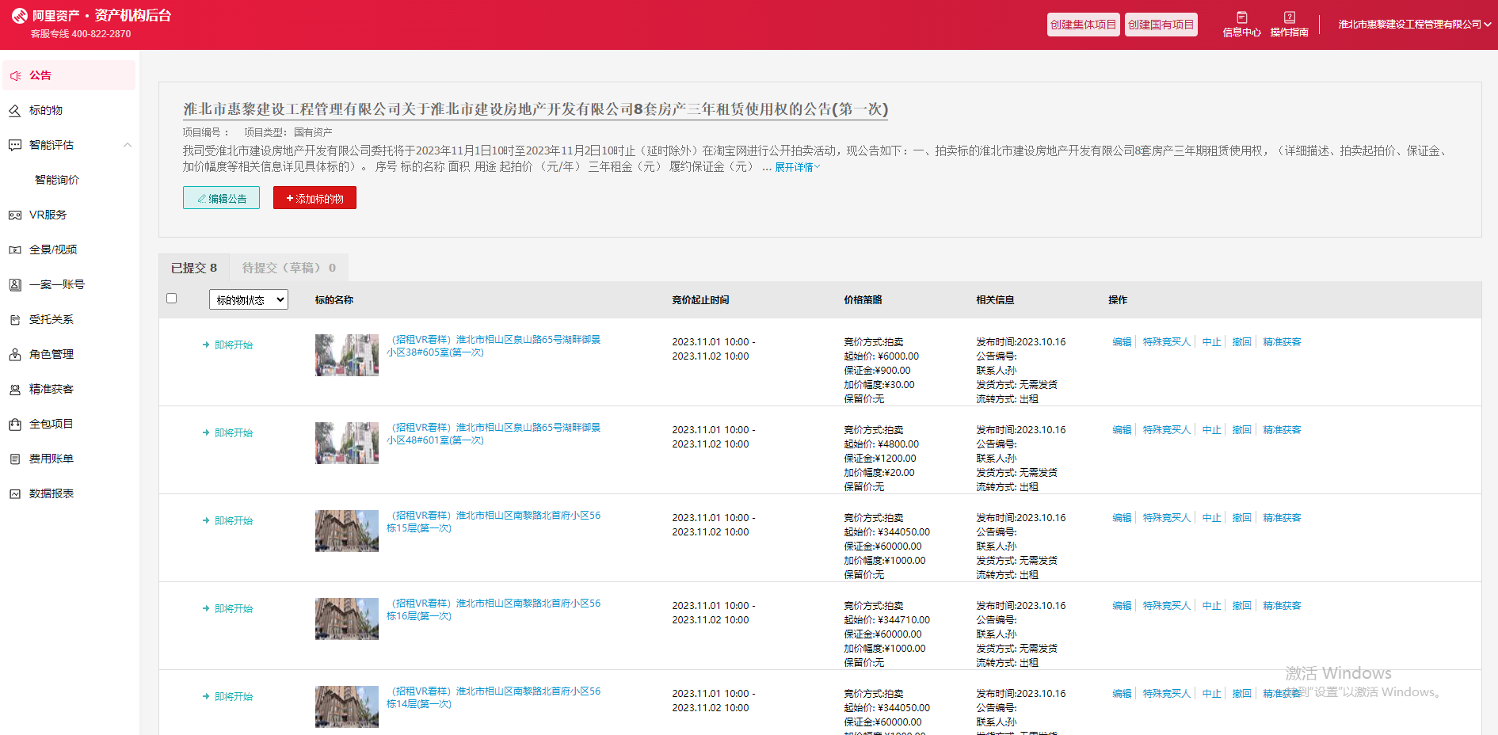1498x735 pixels.
Task: Click the 标的物 gavel icon in sidebar
Action: click(15, 111)
